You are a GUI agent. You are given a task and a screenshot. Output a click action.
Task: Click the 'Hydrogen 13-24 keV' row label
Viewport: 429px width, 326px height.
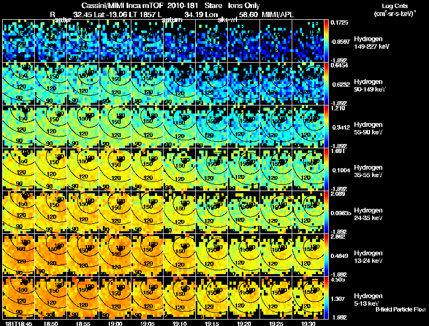pyautogui.click(x=368, y=257)
